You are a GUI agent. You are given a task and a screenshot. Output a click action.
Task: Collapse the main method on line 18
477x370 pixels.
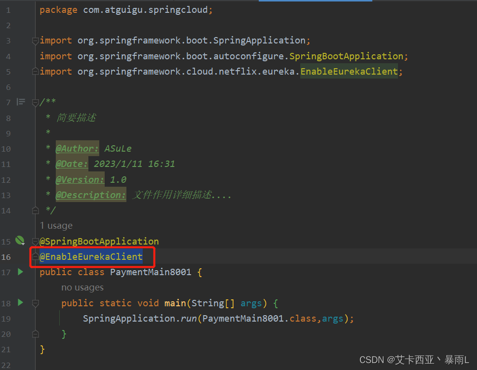pos(35,303)
